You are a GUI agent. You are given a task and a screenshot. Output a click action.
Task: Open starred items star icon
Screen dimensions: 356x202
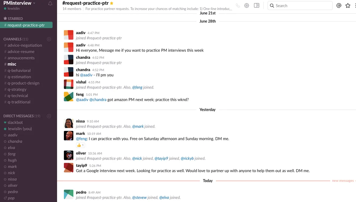348,6
